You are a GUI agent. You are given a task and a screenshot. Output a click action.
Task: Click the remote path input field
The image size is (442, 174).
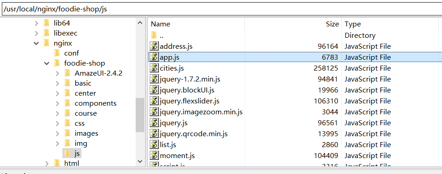tap(221, 9)
